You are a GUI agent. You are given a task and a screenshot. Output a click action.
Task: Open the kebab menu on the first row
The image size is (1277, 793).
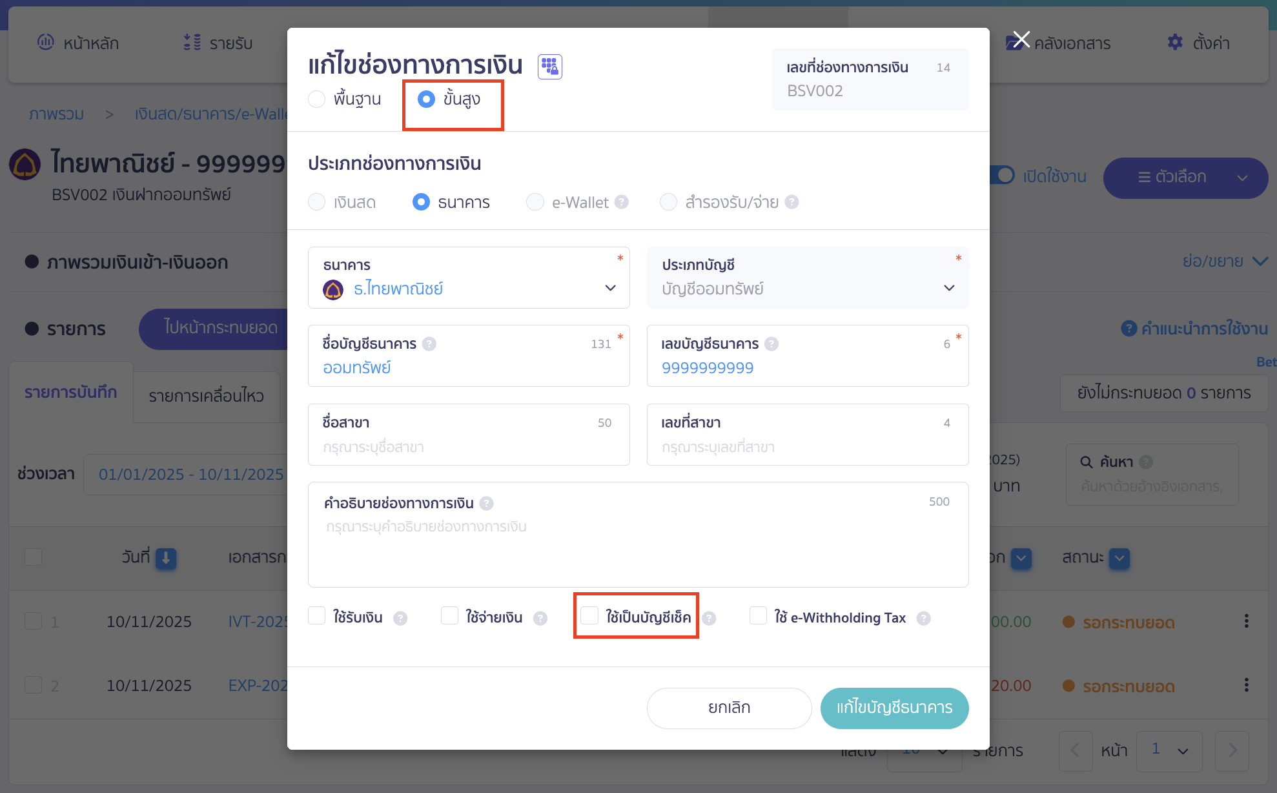[1247, 621]
